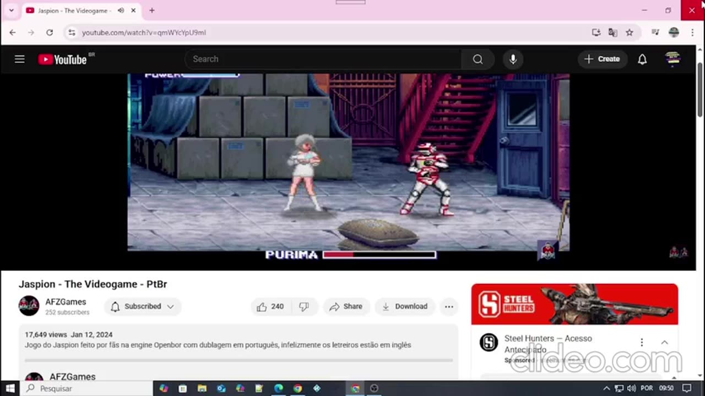Image resolution: width=705 pixels, height=396 pixels.
Task: Bookmark this page with star
Action: click(x=630, y=32)
